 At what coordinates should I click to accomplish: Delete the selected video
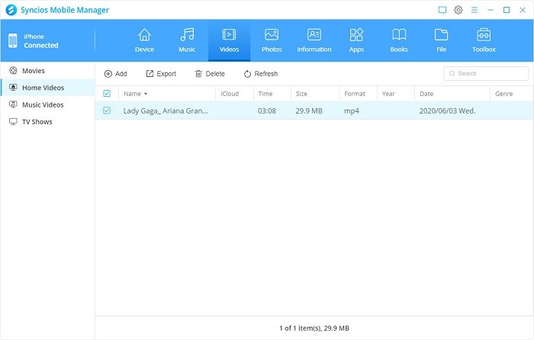tap(210, 74)
